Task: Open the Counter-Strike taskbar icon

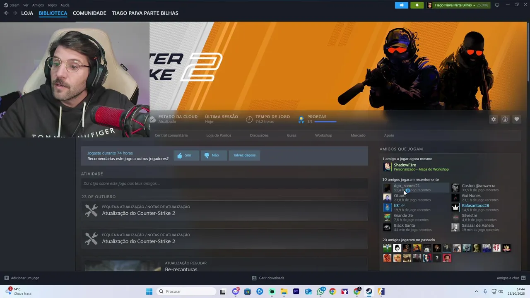Action: [381, 291]
